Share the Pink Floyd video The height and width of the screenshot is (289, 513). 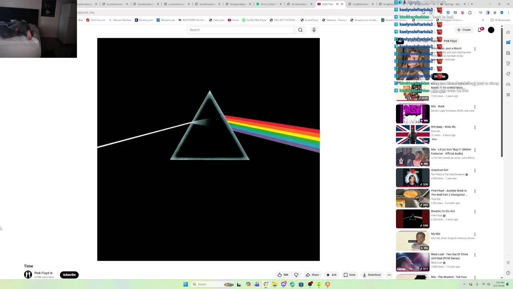312,275
